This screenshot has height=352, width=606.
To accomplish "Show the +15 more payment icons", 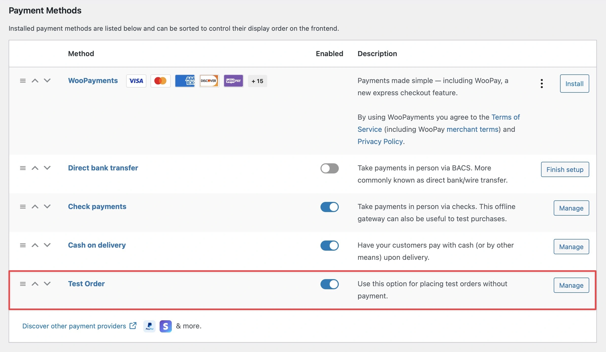I will (x=257, y=81).
